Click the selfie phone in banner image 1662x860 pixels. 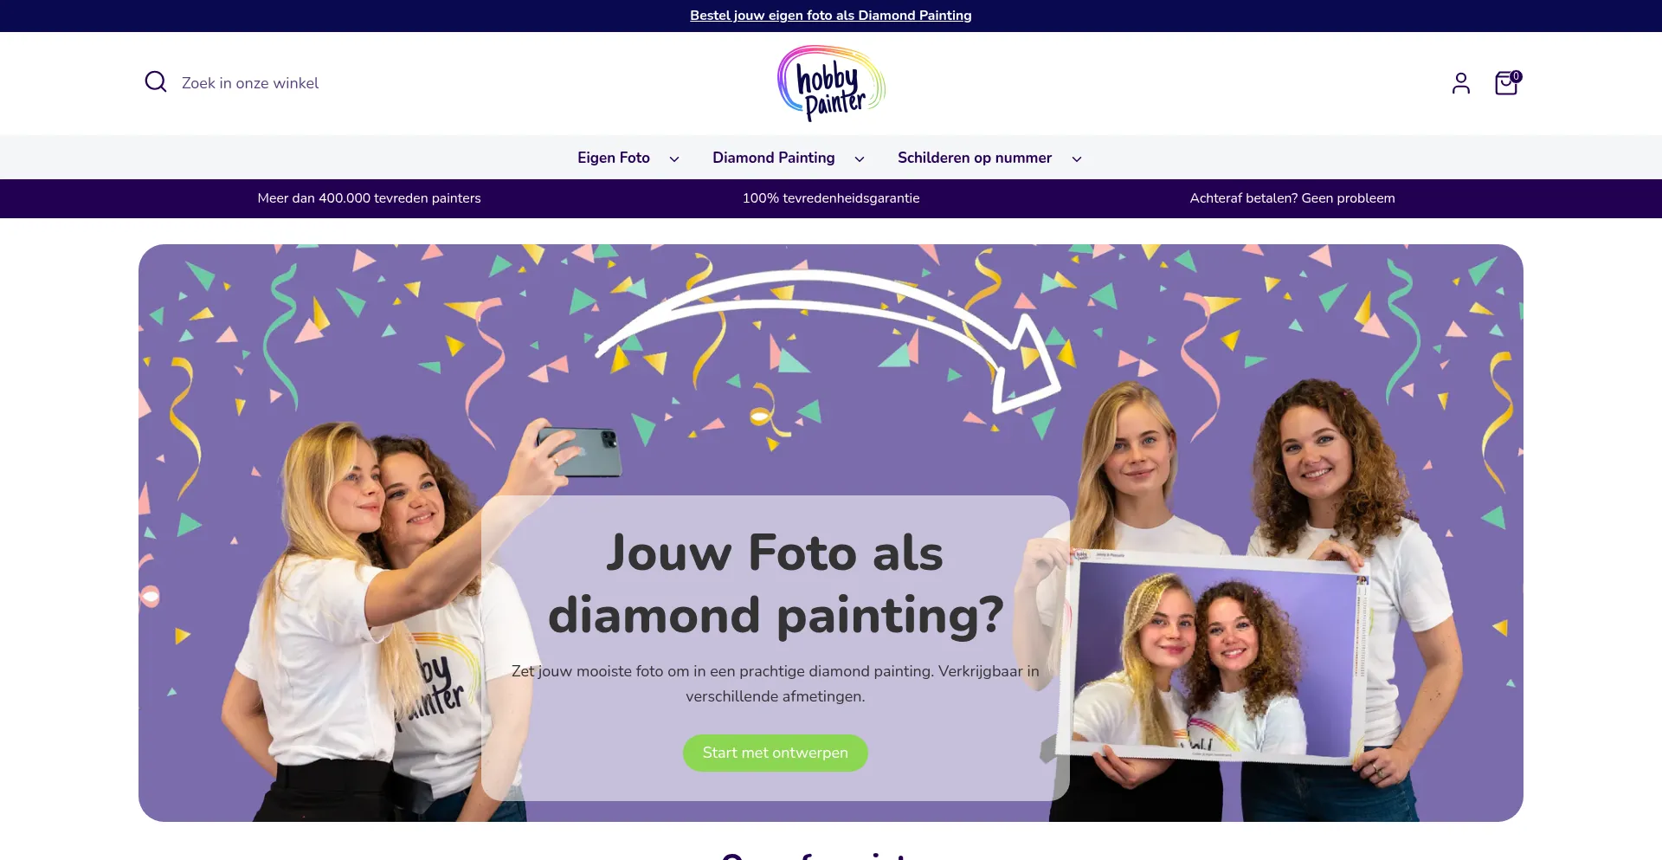pyautogui.click(x=578, y=450)
